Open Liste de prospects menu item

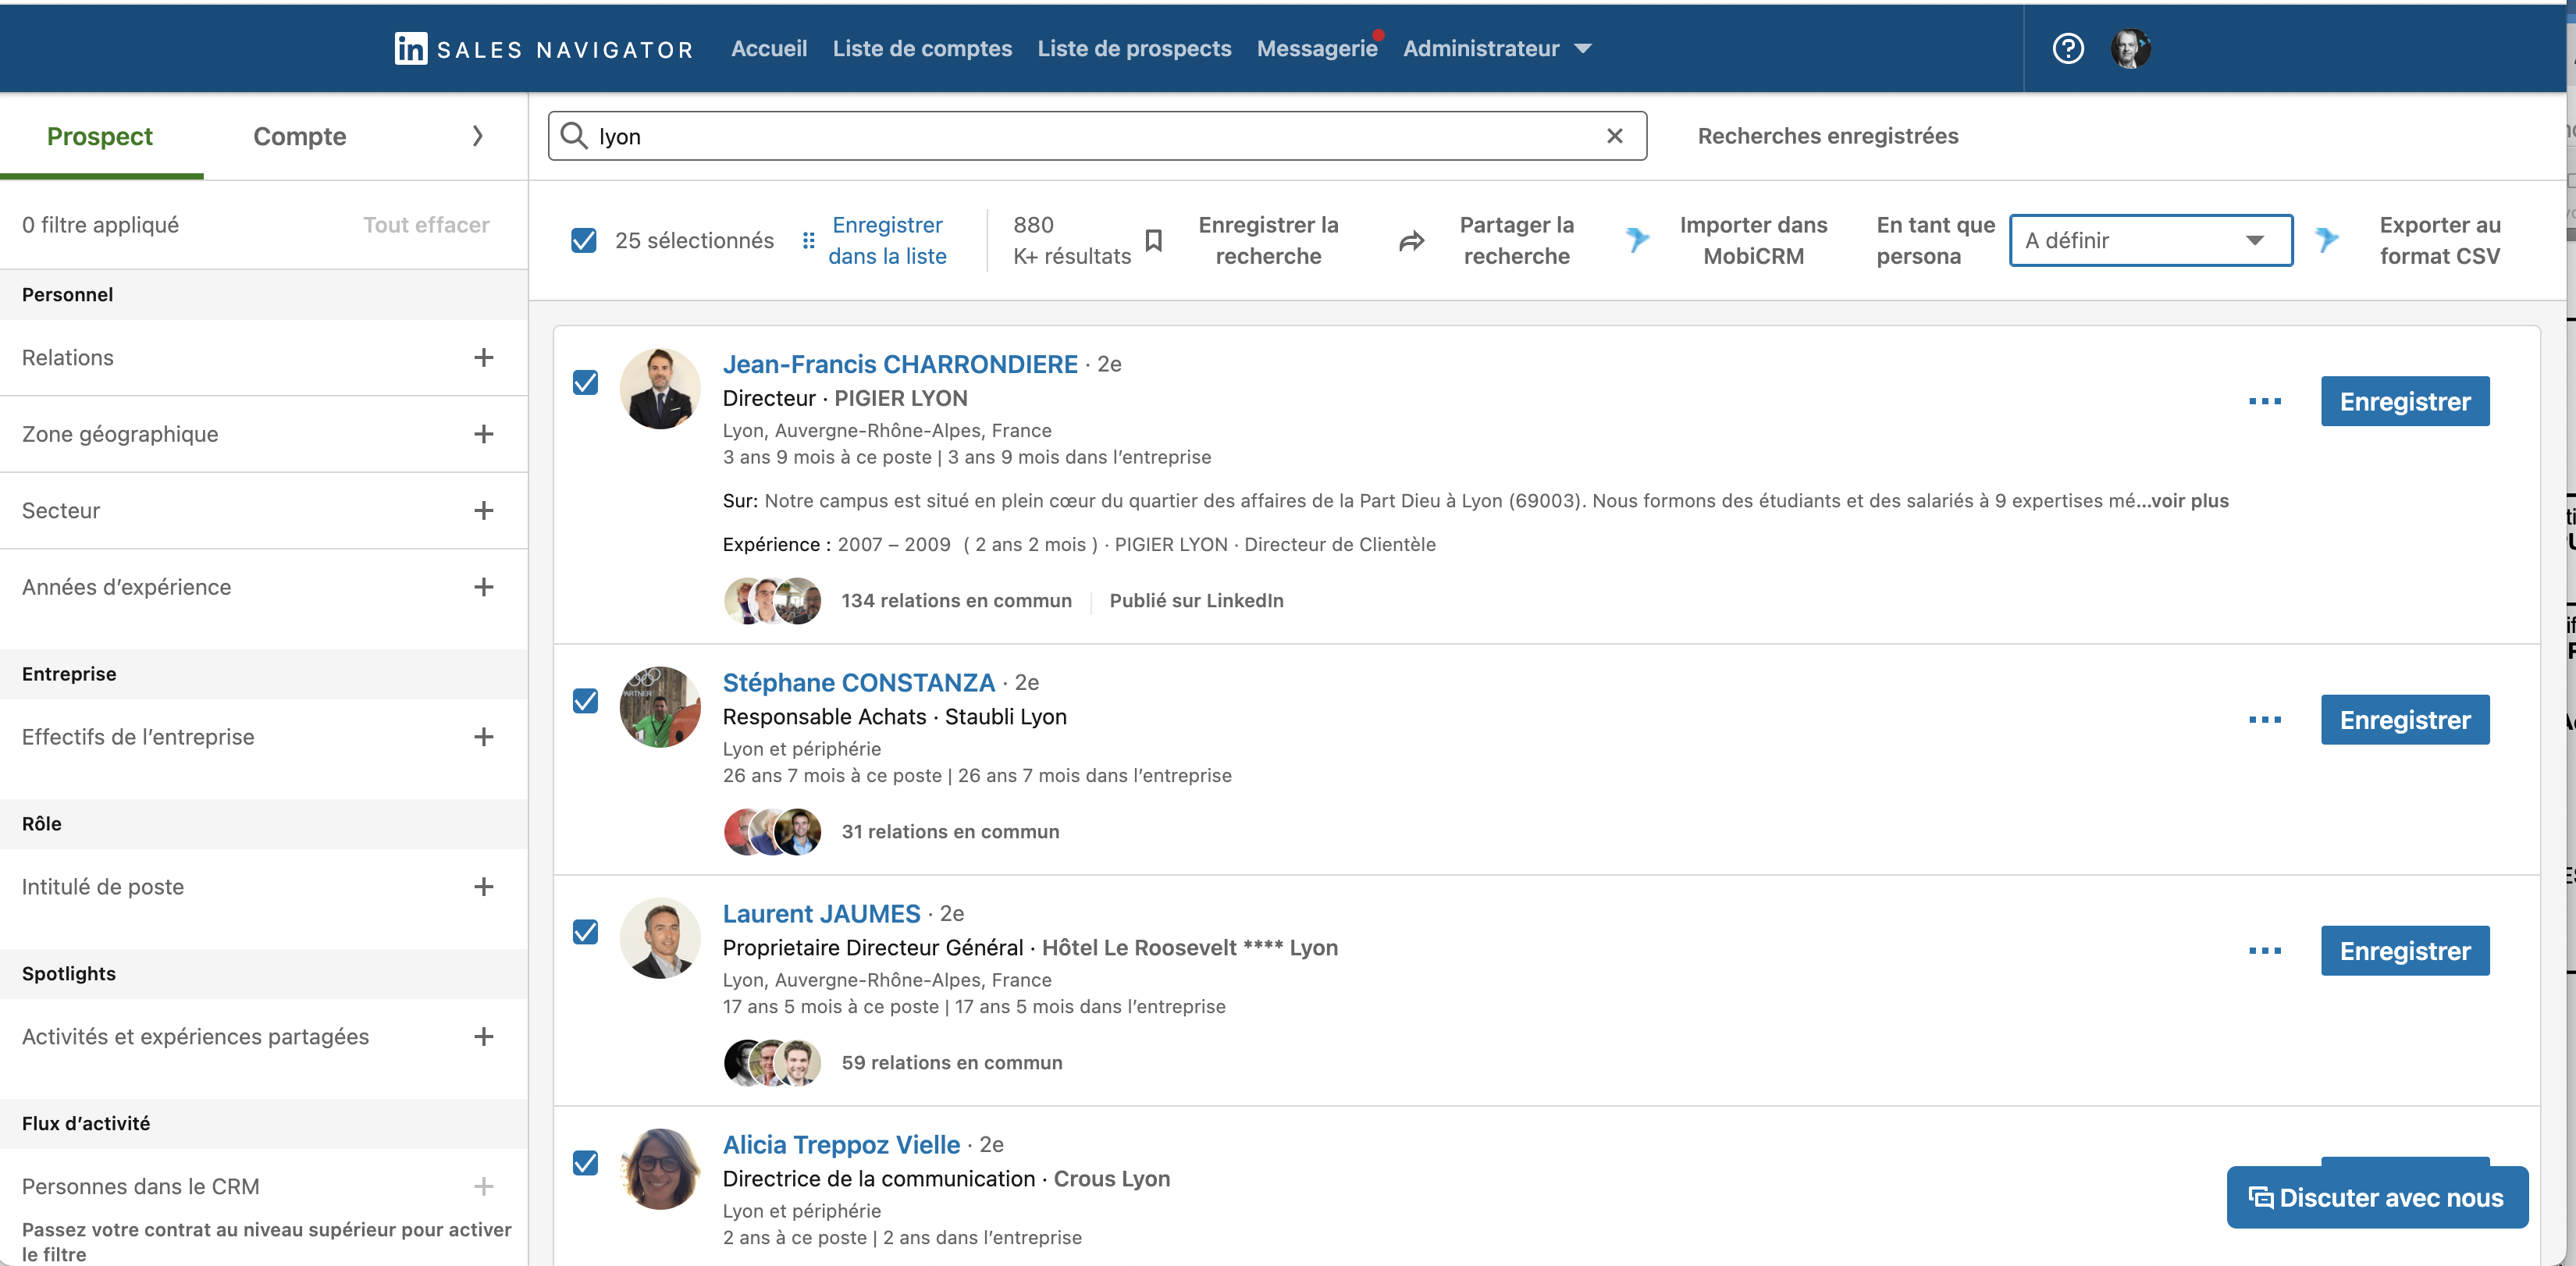[x=1134, y=48]
